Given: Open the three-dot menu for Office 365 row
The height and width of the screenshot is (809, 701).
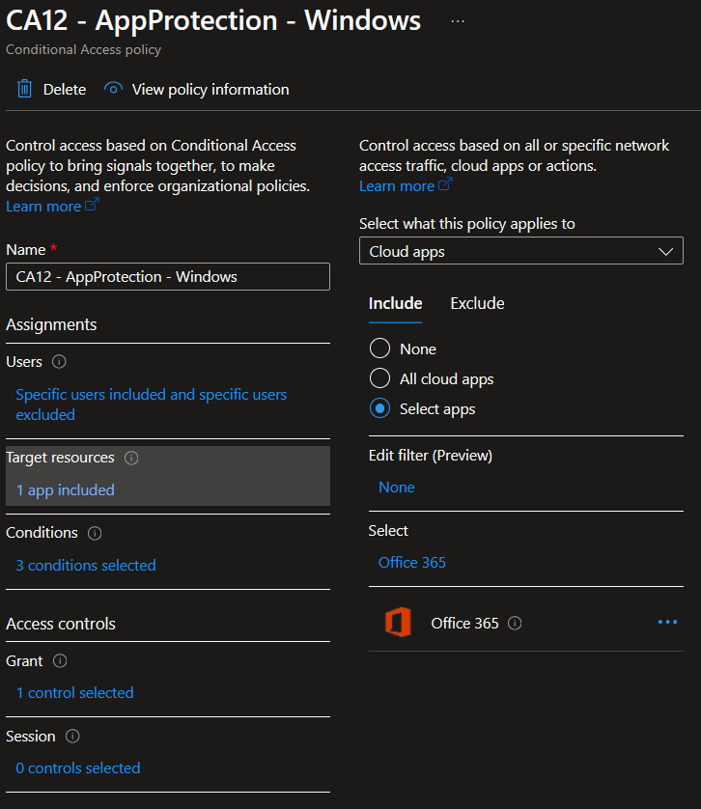Looking at the screenshot, I should [x=667, y=623].
